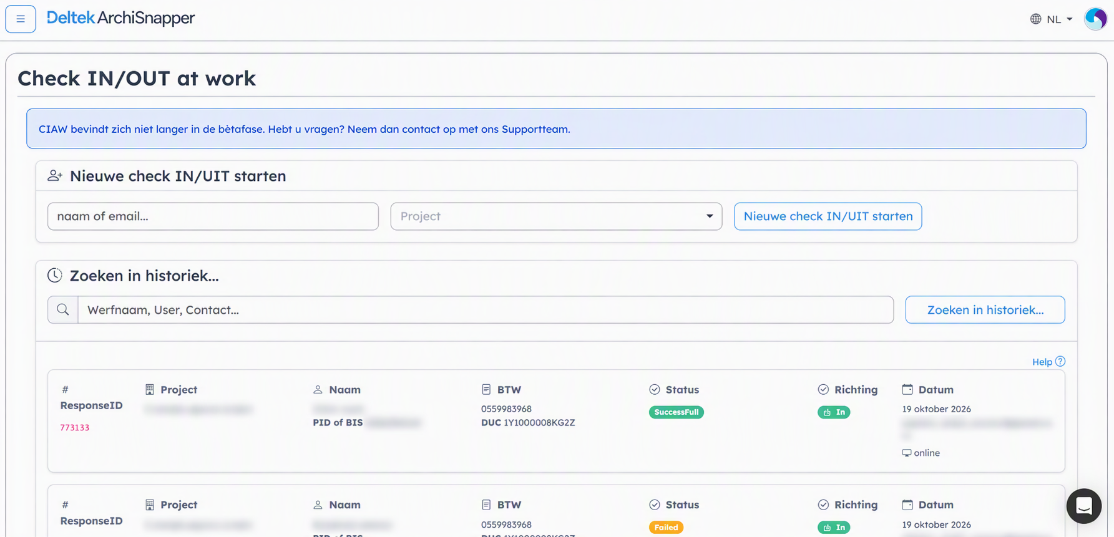
Task: Click the 'In' badge next to SuccessFull
Action: 834,412
